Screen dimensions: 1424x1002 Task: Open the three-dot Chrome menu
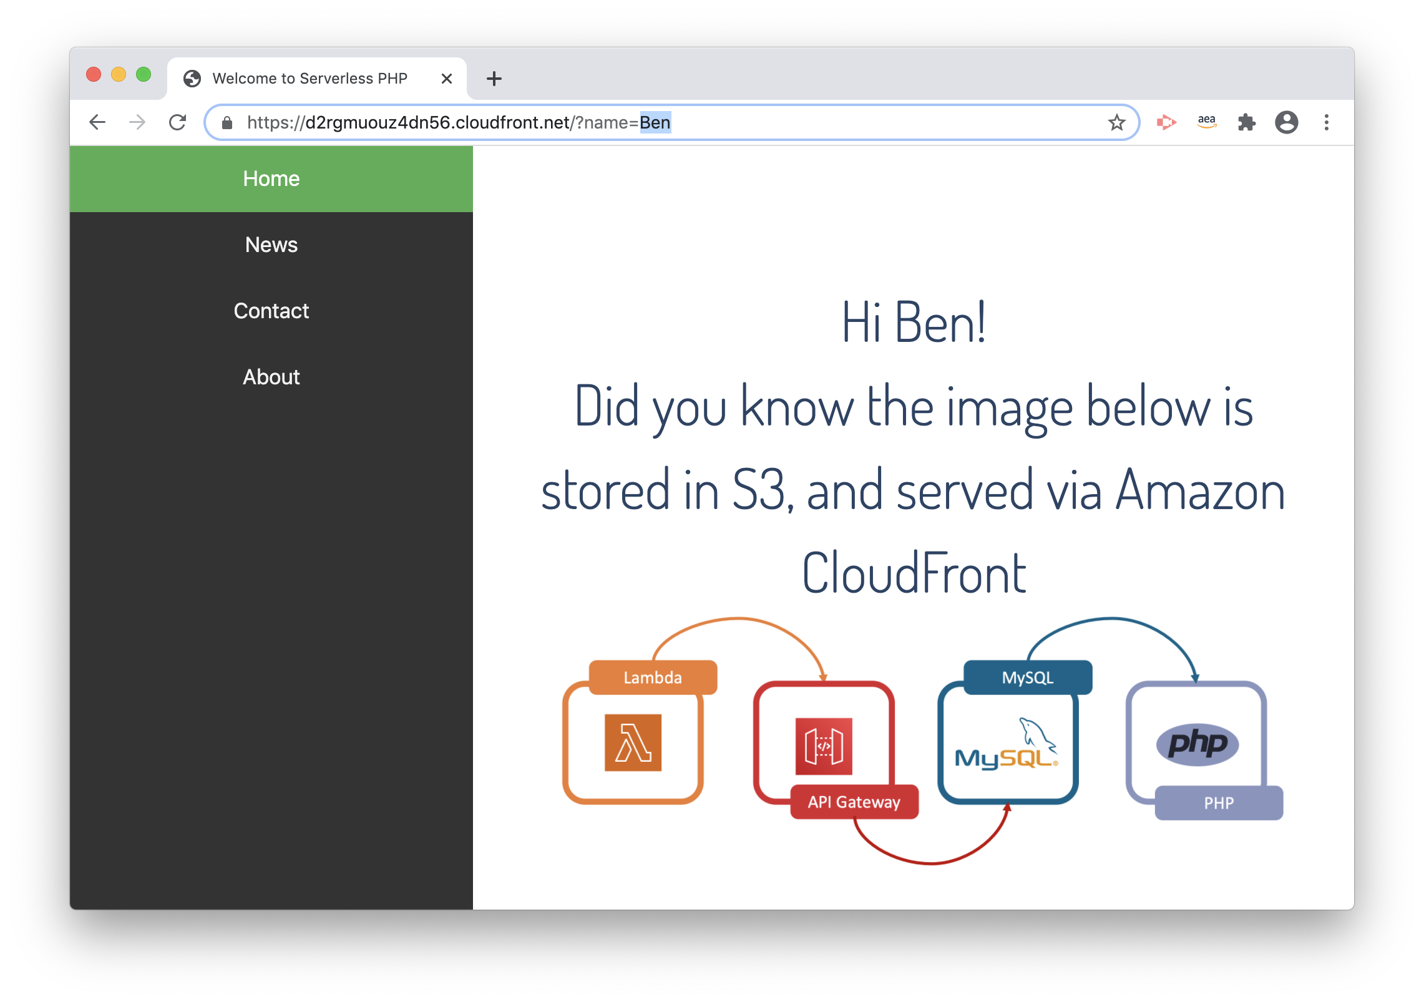point(1327,122)
